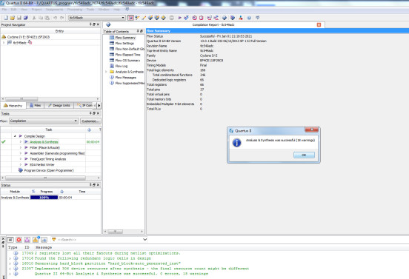Expand the Assembler task

(x=21, y=153)
